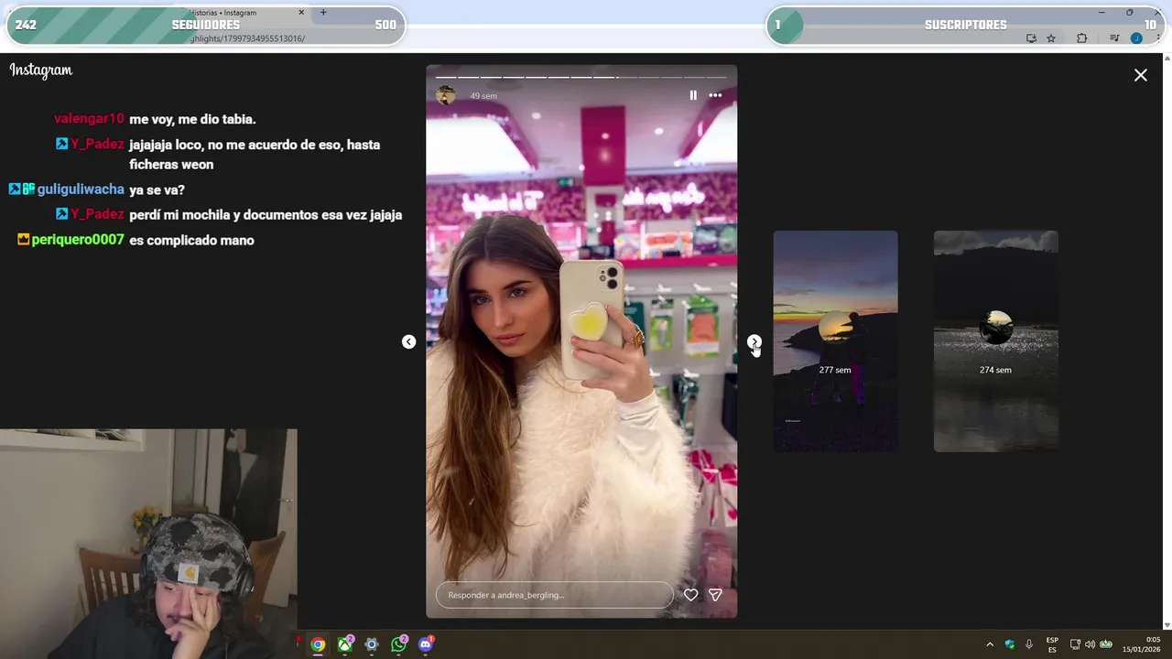Viewport: 1172px width, 659px height.
Task: Click the story progress bar at top
Action: click(581, 77)
